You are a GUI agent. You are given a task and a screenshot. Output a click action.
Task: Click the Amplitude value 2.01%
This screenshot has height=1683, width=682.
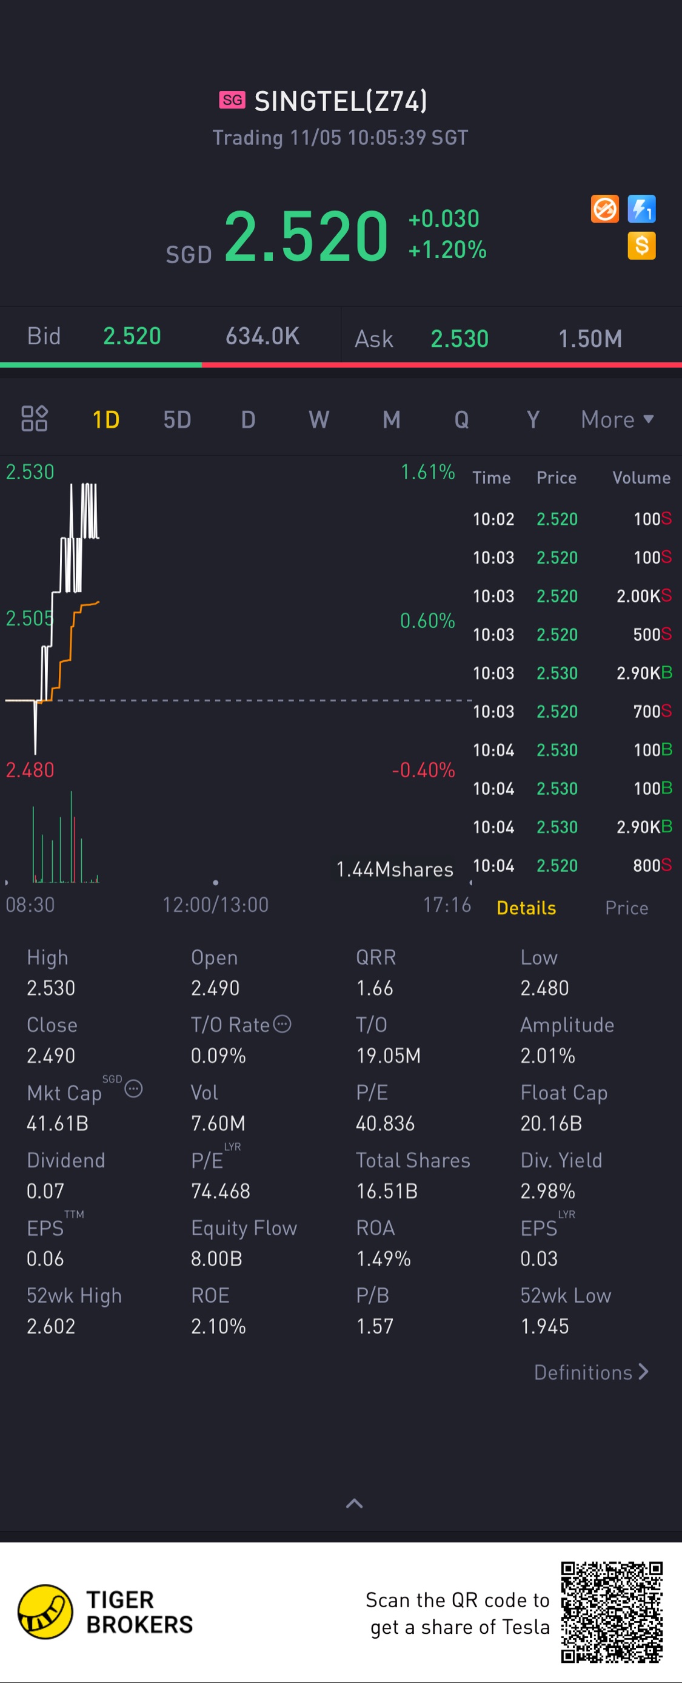[x=547, y=1056]
